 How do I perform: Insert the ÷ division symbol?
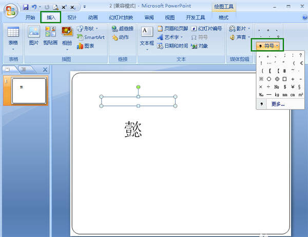(x=268, y=87)
